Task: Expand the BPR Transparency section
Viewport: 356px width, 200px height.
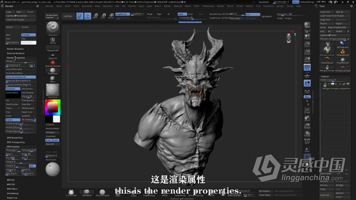Action: [x=16, y=142]
